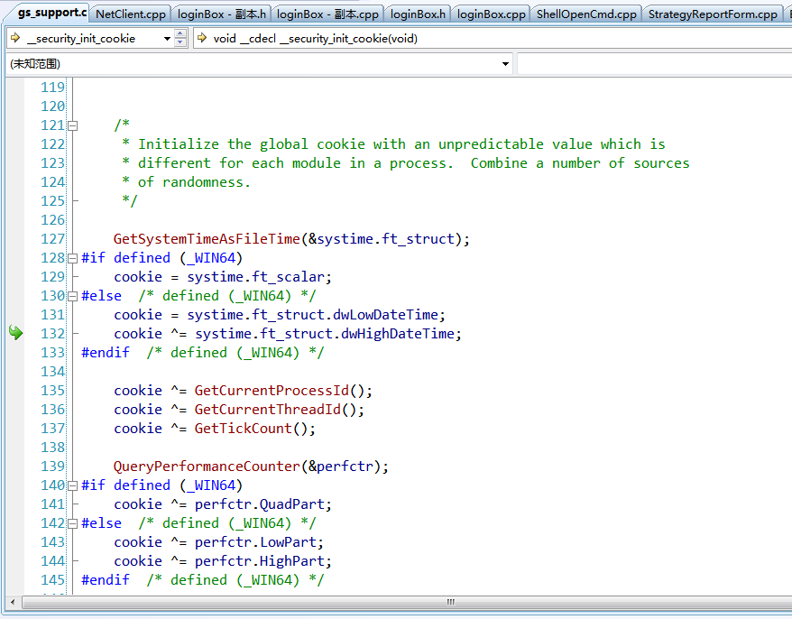
Task: Open the loginBox - 副本.cpp tab
Action: point(327,14)
